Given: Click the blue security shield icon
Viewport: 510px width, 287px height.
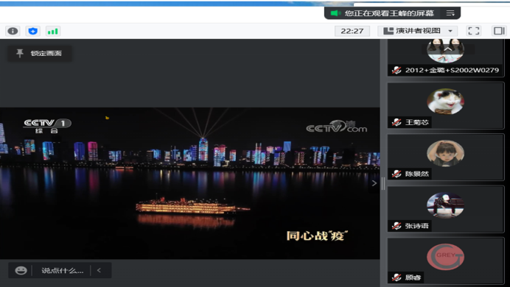Looking at the screenshot, I should point(32,31).
